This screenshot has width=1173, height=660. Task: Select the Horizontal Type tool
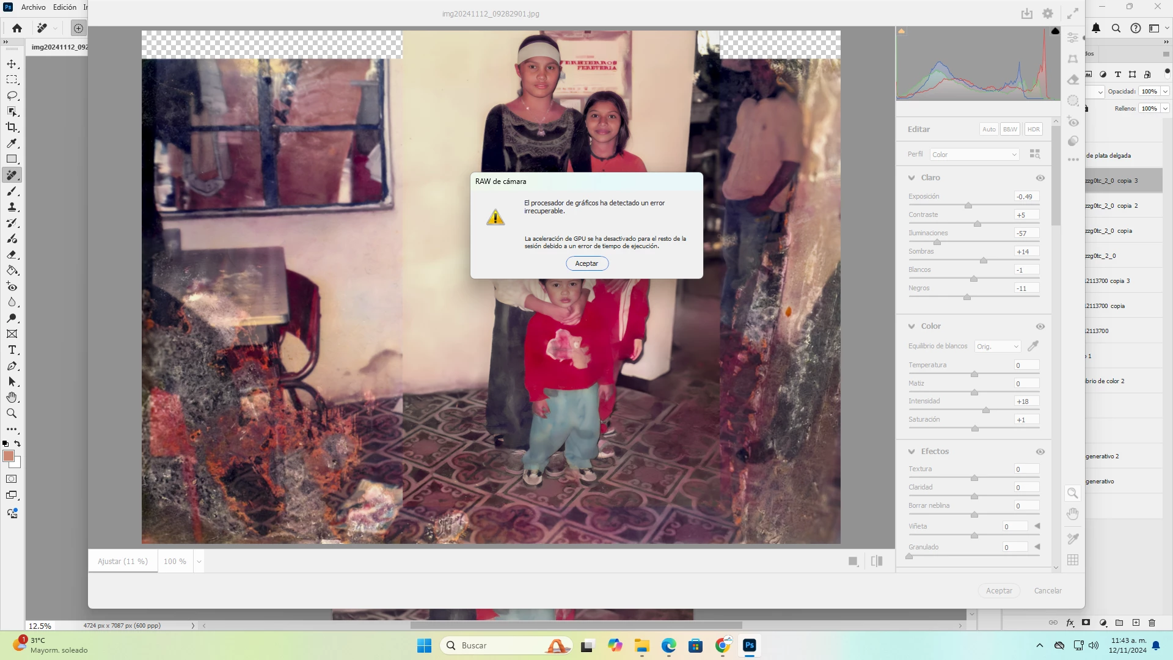tap(12, 350)
